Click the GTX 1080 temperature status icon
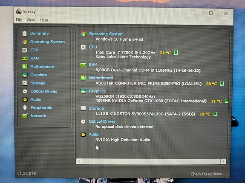The image size is (245, 183). point(226,101)
